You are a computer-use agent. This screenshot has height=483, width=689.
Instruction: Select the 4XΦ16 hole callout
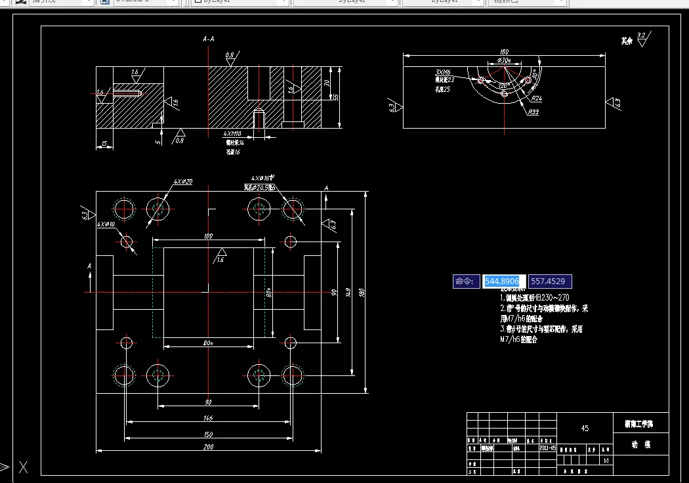point(262,178)
